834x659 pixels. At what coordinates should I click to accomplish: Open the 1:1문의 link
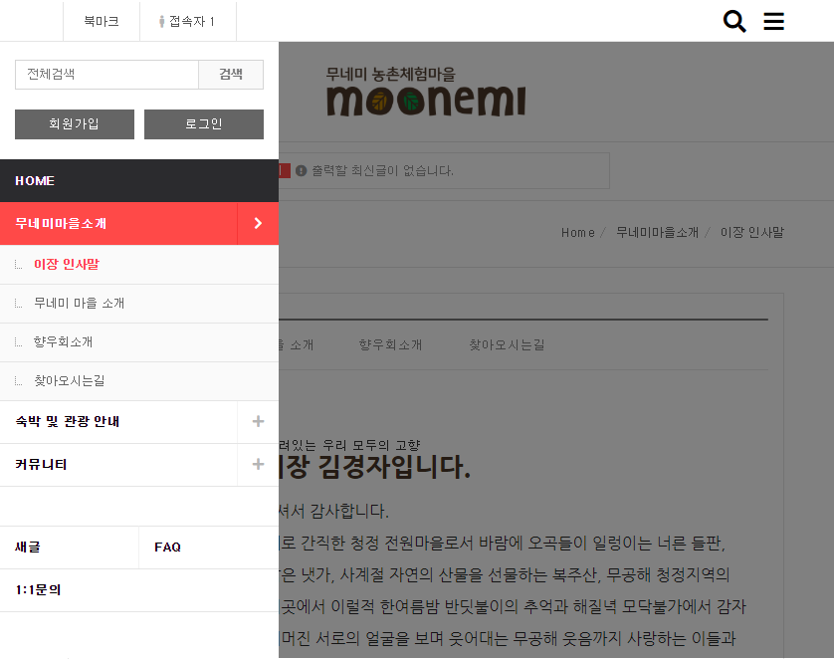pos(38,590)
